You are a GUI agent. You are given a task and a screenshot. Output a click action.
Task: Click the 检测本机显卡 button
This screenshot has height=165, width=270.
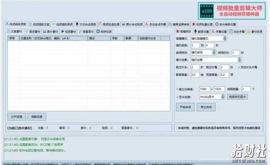(238, 97)
